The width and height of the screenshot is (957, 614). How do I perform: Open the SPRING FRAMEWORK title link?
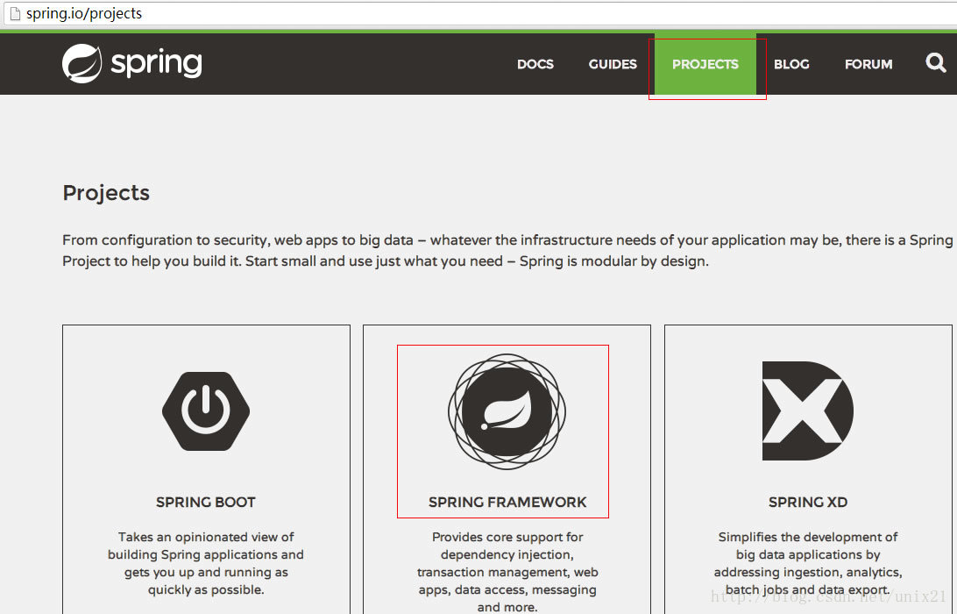coord(507,503)
